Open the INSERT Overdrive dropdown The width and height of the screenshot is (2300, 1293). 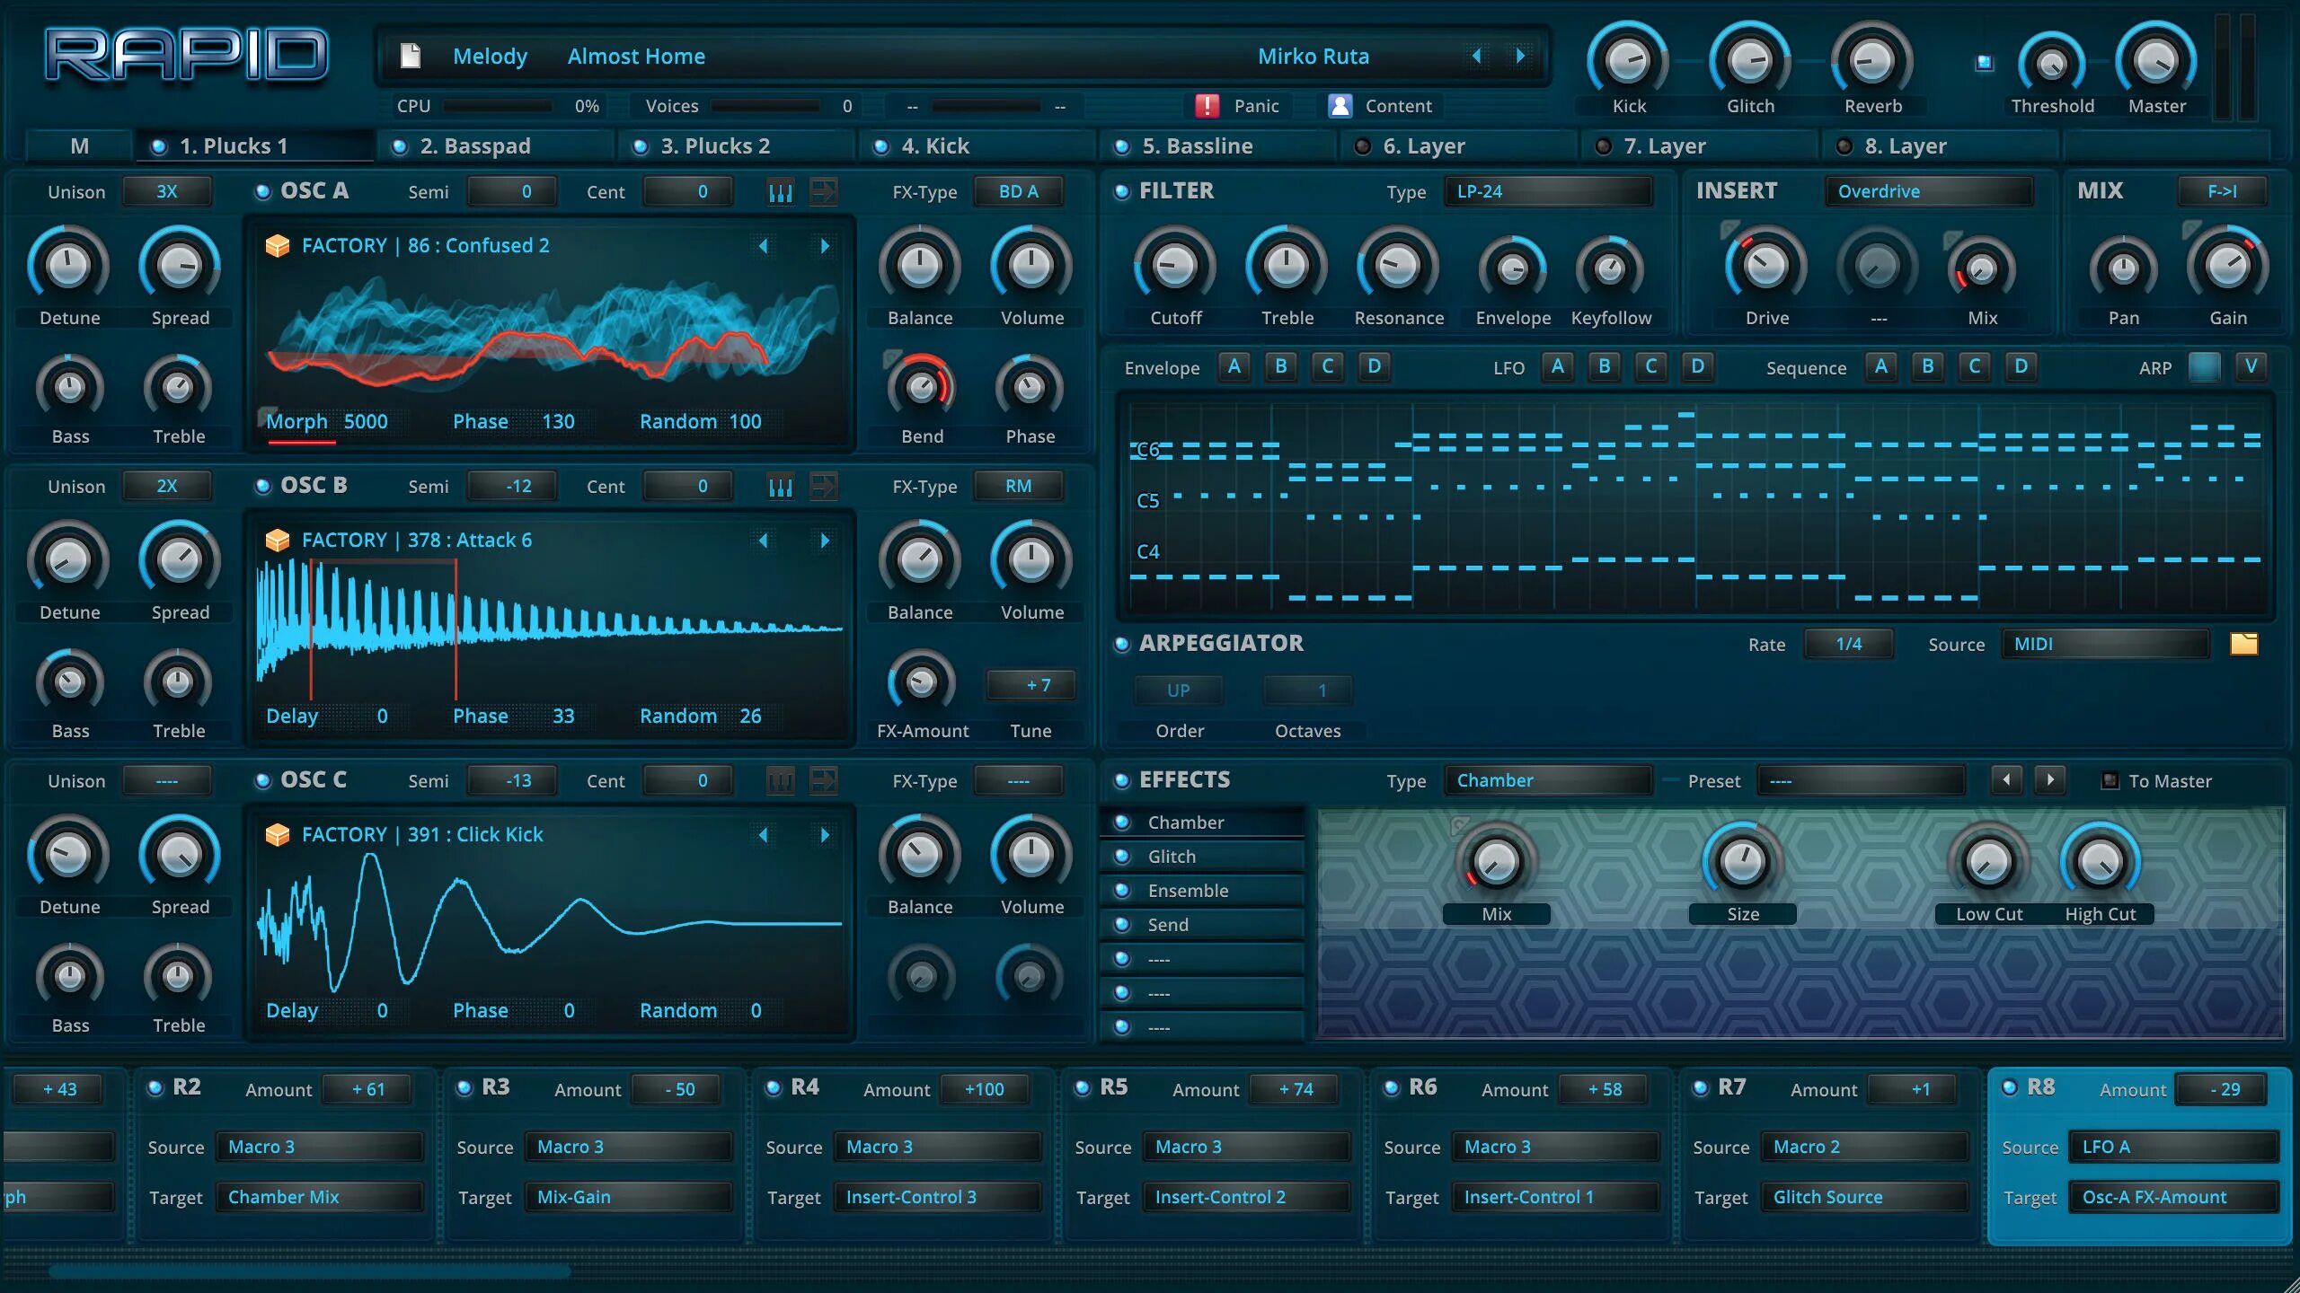(x=1928, y=191)
